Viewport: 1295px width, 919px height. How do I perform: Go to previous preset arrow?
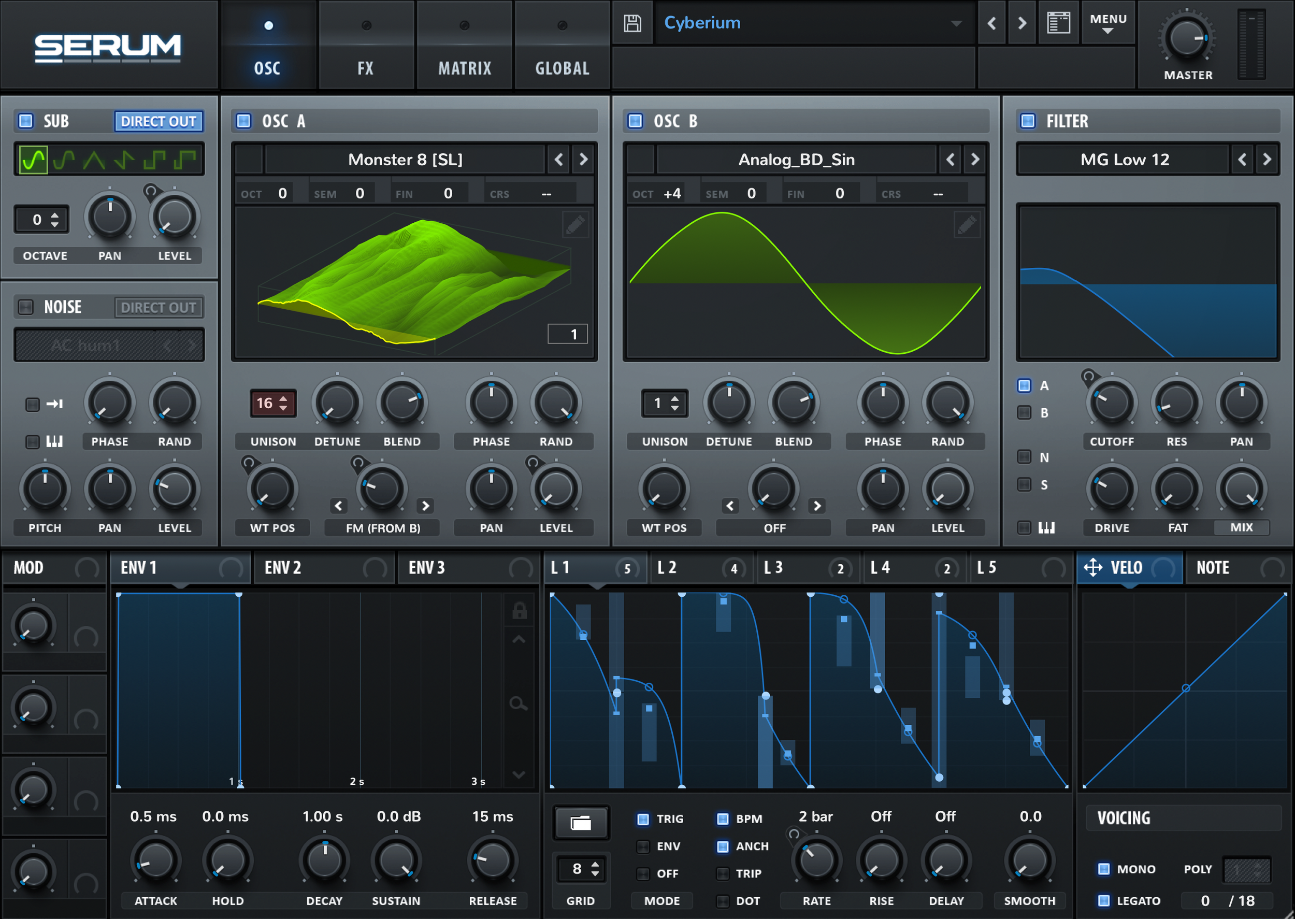[x=991, y=23]
